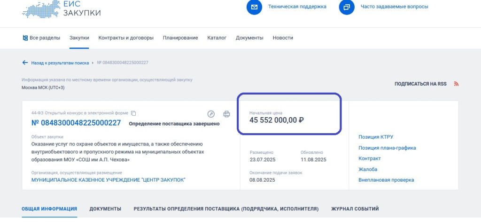Click the Подписаться на RSS button
Viewport: 481px width, 223px height.
pyautogui.click(x=420, y=84)
